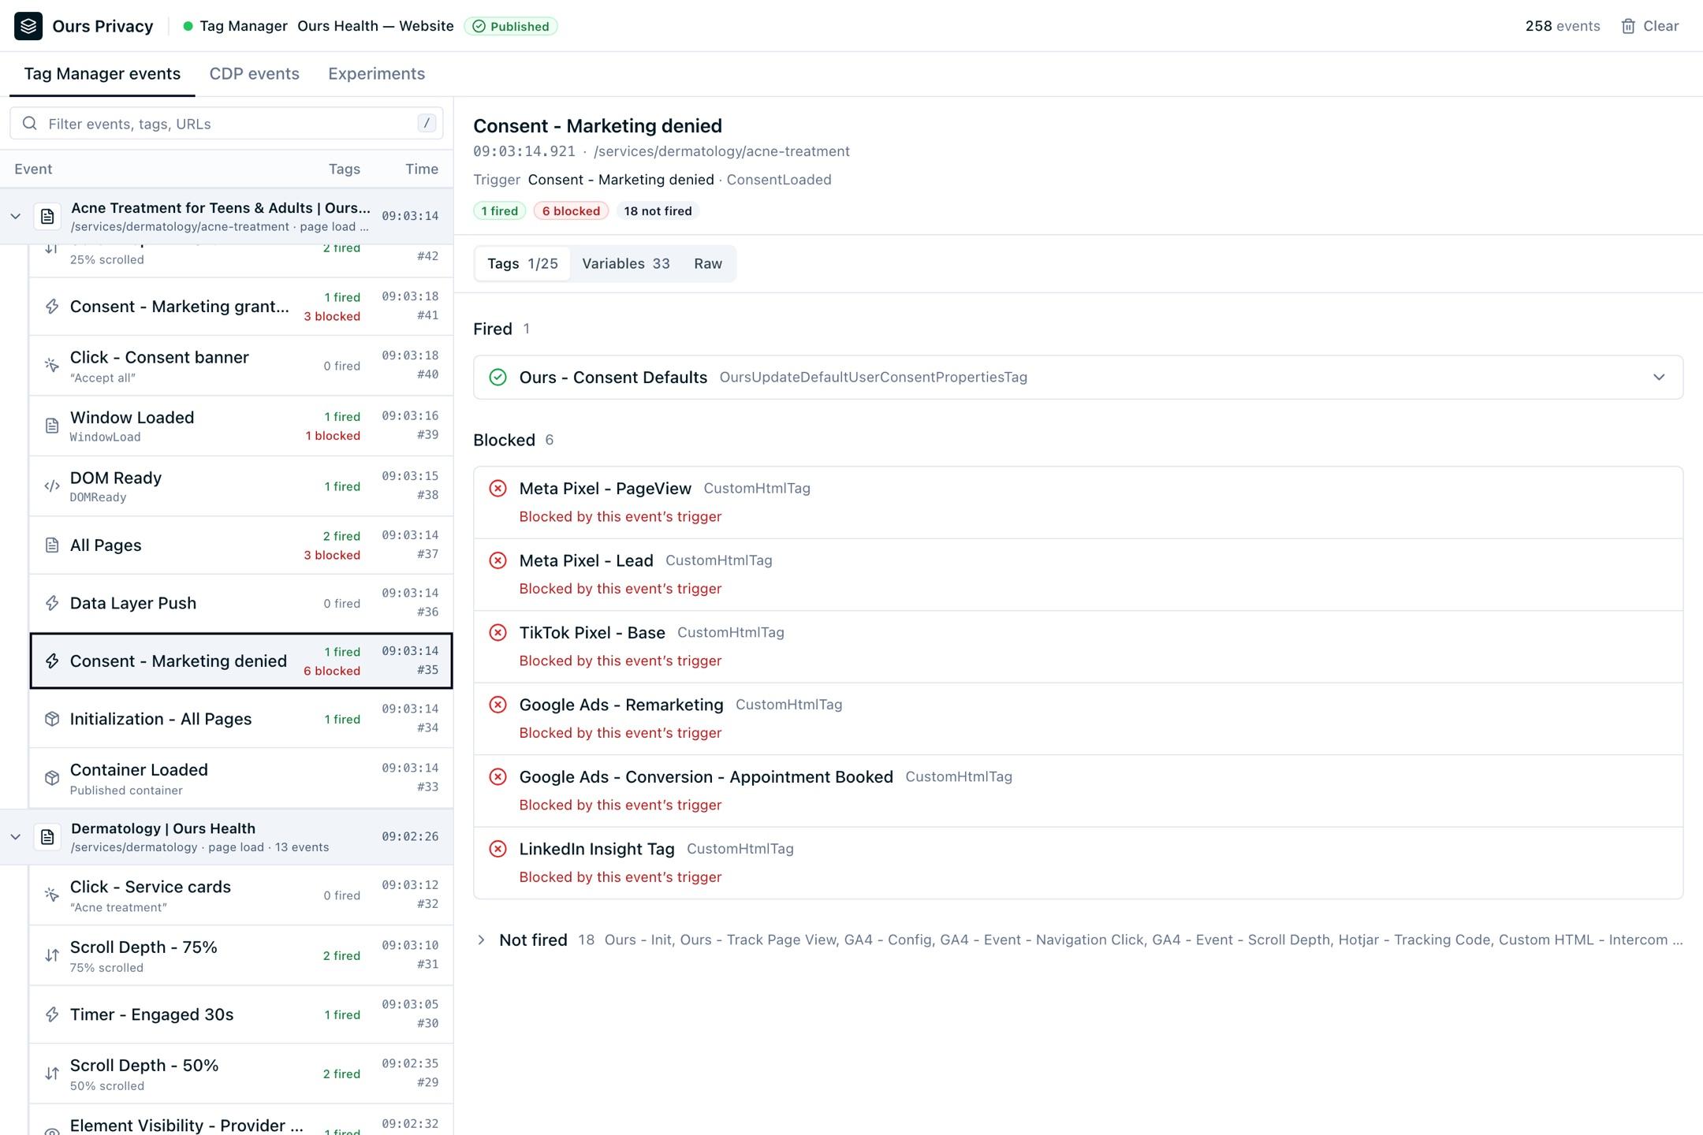Viewport: 1703px width, 1135px height.
Task: Click the lightning icon of Timer - Engaged 30s row
Action: pyautogui.click(x=52, y=1014)
